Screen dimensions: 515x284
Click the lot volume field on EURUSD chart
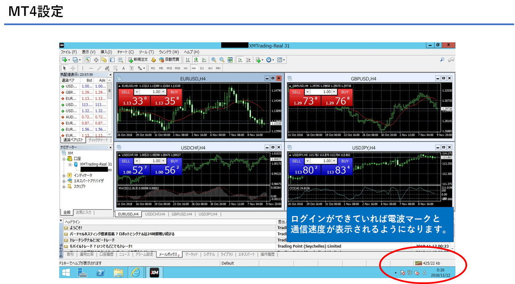(150, 92)
